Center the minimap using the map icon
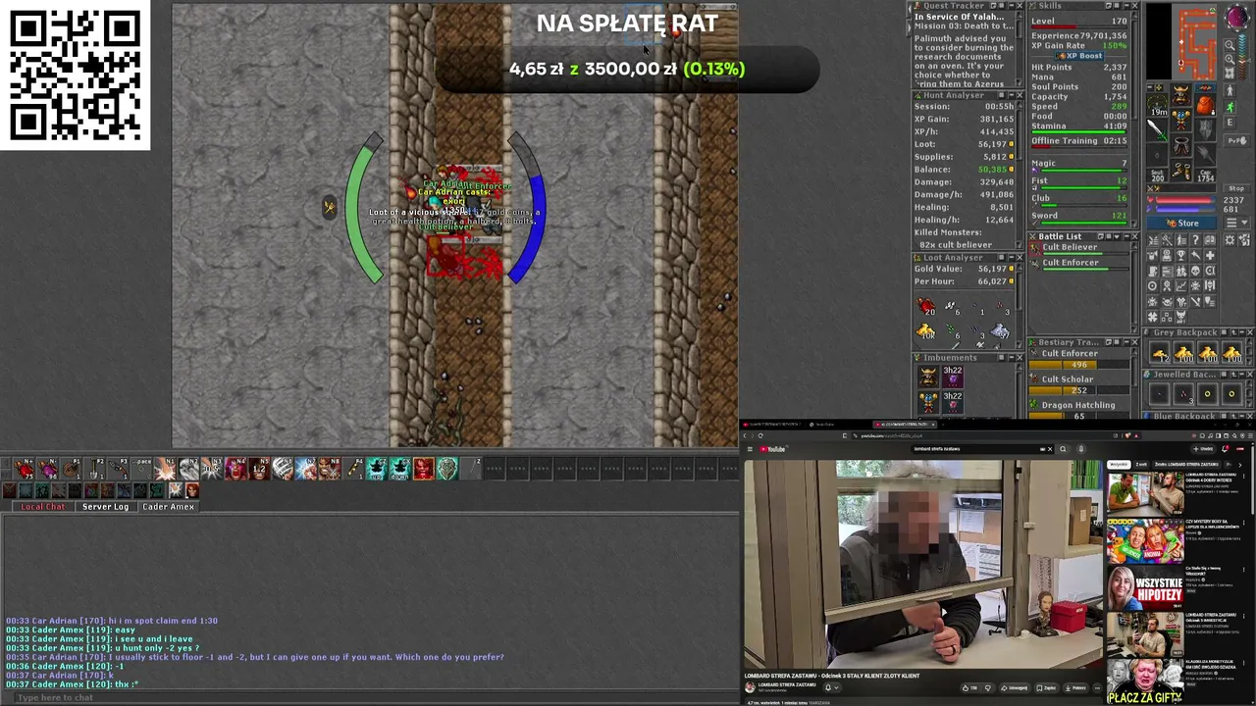The height and width of the screenshot is (706, 1256). pyautogui.click(x=1230, y=75)
